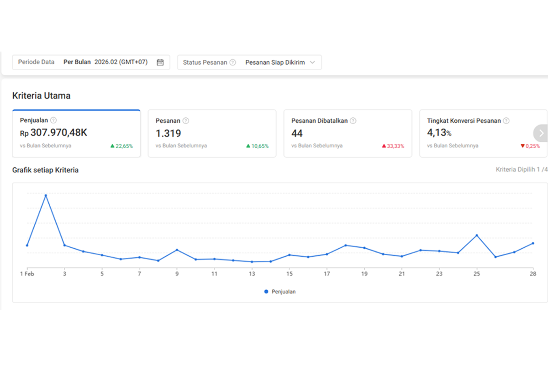
Task: Click the data point for 28 Feb
Action: click(x=533, y=243)
